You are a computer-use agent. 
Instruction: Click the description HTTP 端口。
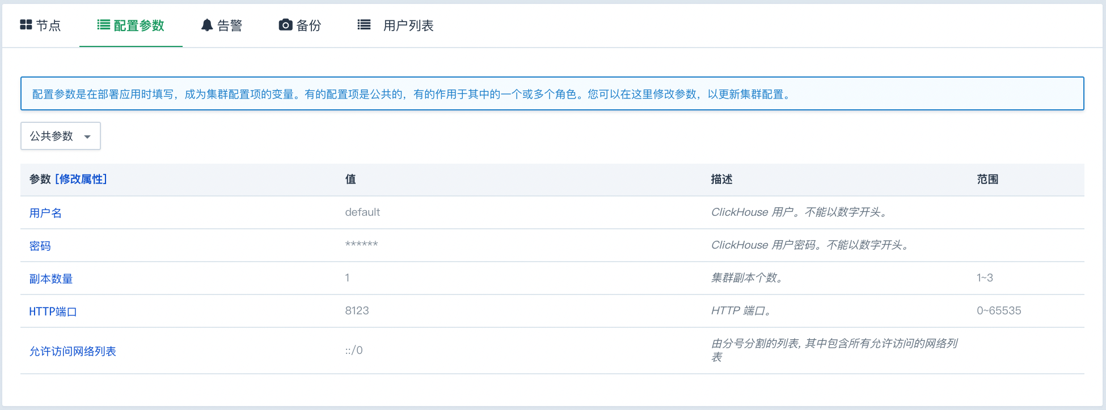(x=741, y=311)
